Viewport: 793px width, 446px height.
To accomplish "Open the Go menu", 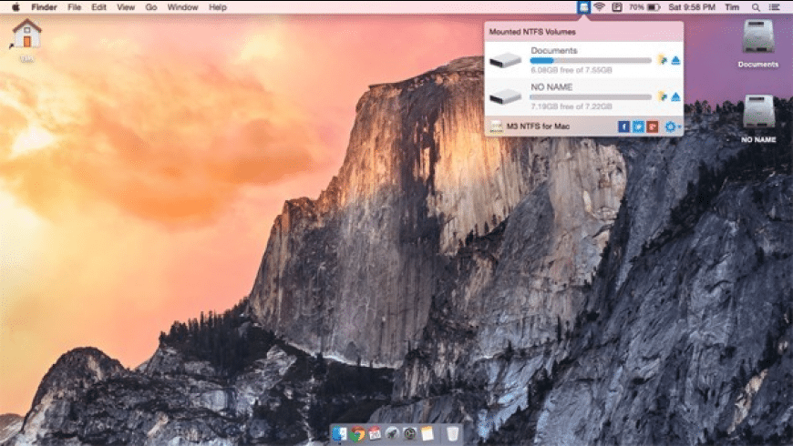I will [150, 7].
